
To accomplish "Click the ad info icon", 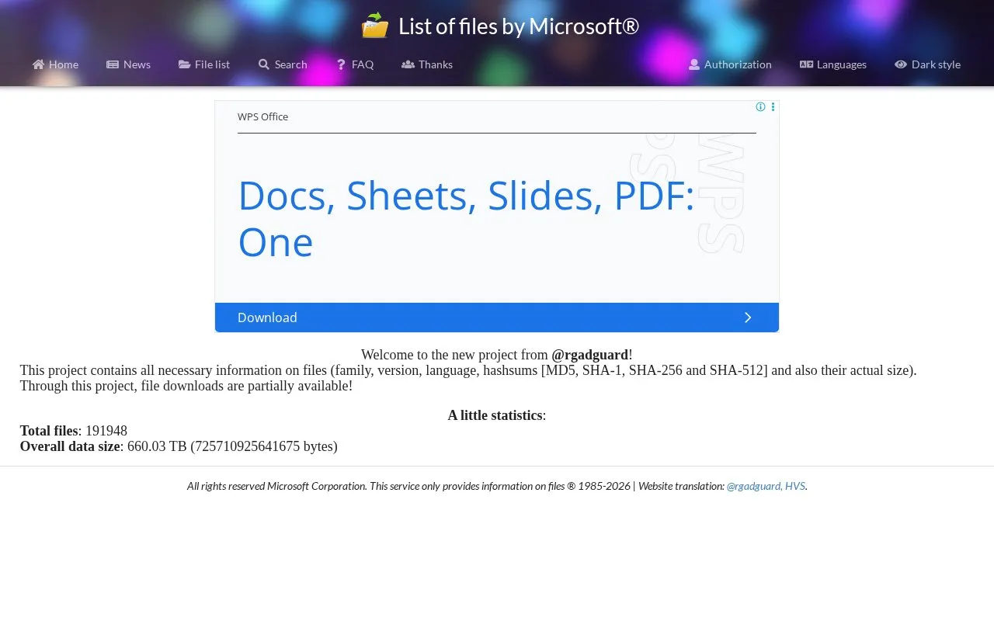I will point(760,107).
